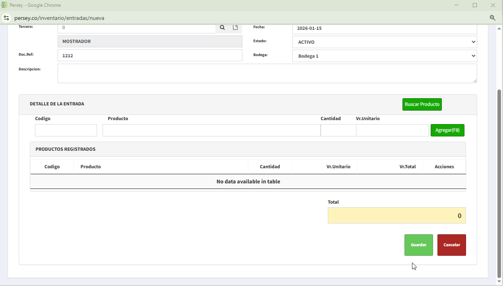Open the site information icon in address bar
503x286 pixels.
click(6, 18)
